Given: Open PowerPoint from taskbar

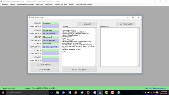Looking at the screenshot, I should click(76, 93).
